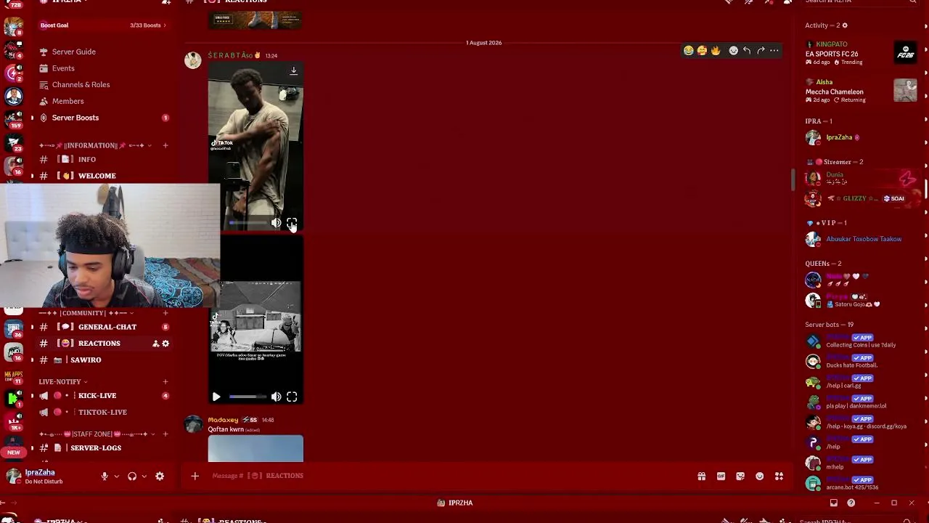The image size is (929, 523).
Task: Reply to the SERABTA message
Action: 747,51
